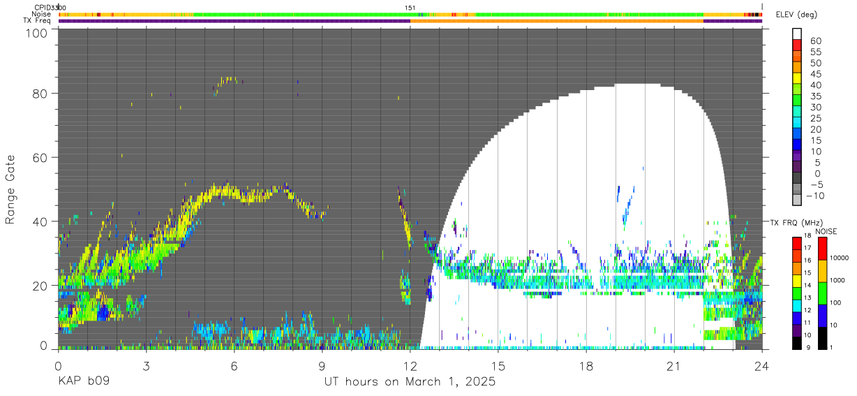Click the yellow swatch in the ELEV colorbar

[797, 78]
